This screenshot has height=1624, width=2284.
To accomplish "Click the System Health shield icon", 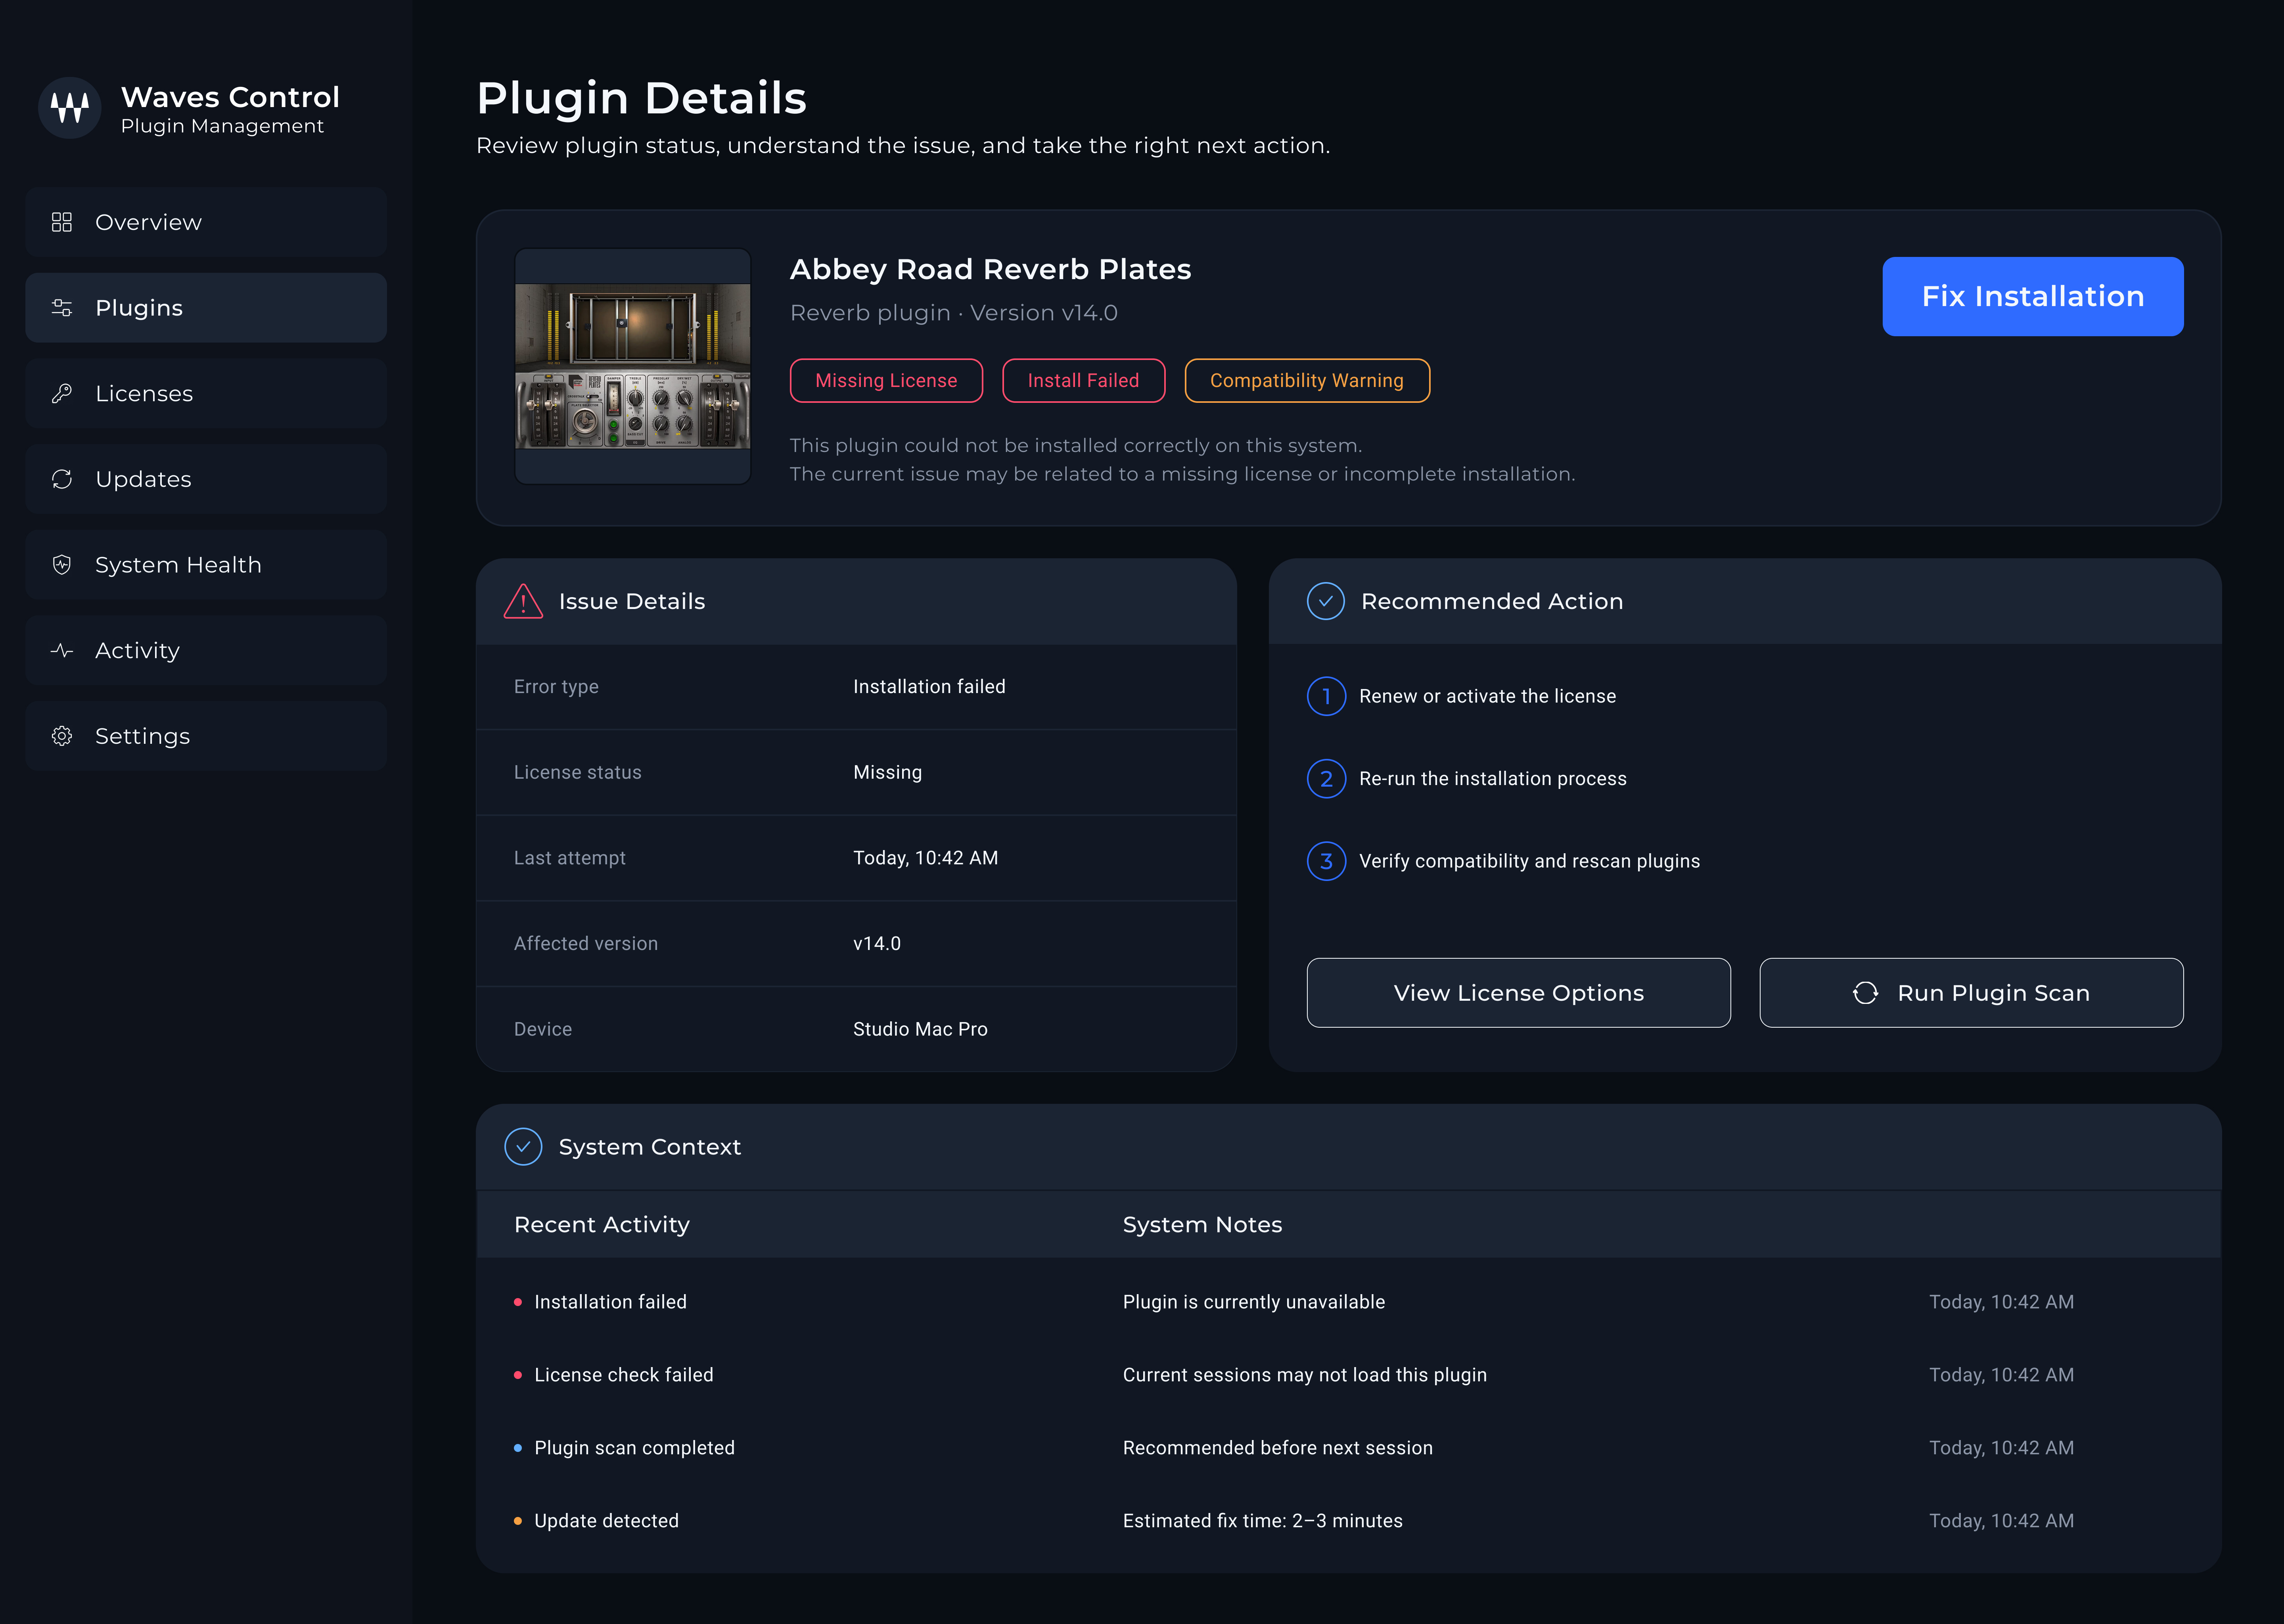I will [62, 565].
